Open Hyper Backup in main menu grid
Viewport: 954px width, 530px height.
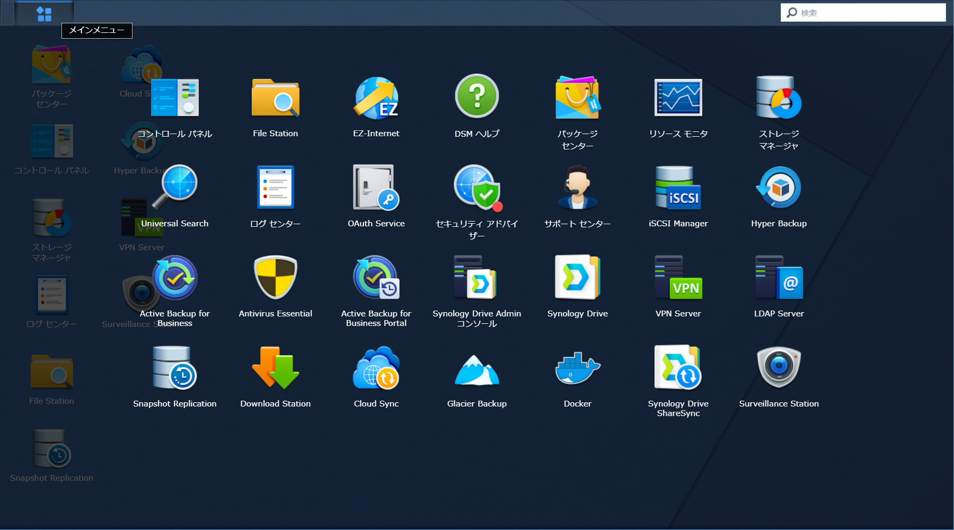779,197
